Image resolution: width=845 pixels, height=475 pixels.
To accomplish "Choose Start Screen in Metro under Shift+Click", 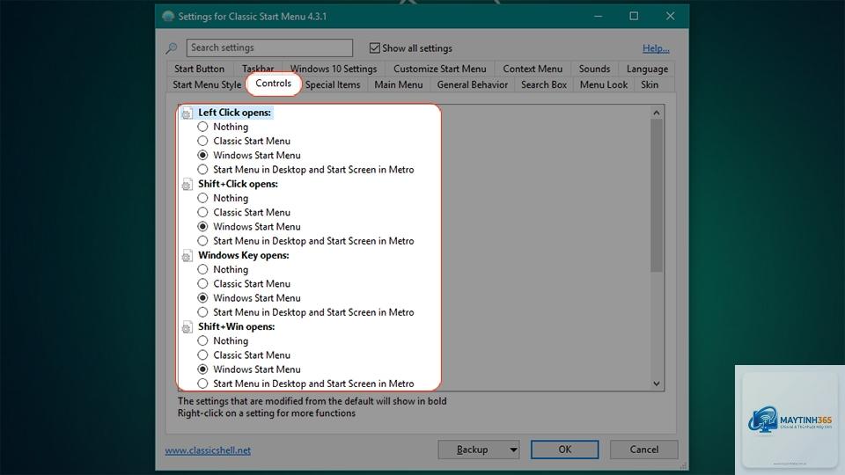I will [x=202, y=241].
